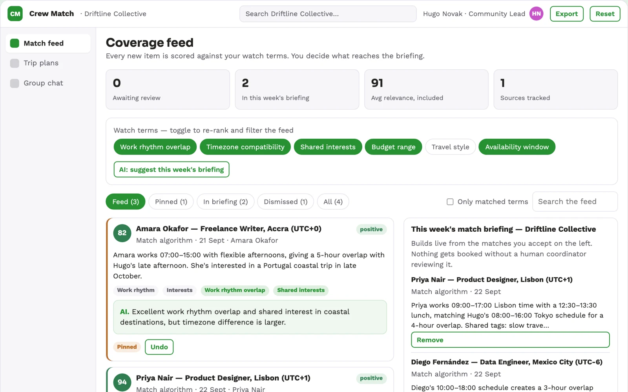Show the All (4) tab

333,202
